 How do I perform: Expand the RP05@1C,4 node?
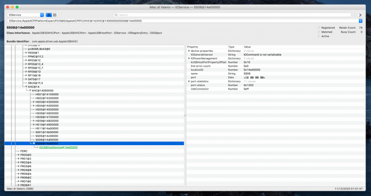click(26, 64)
